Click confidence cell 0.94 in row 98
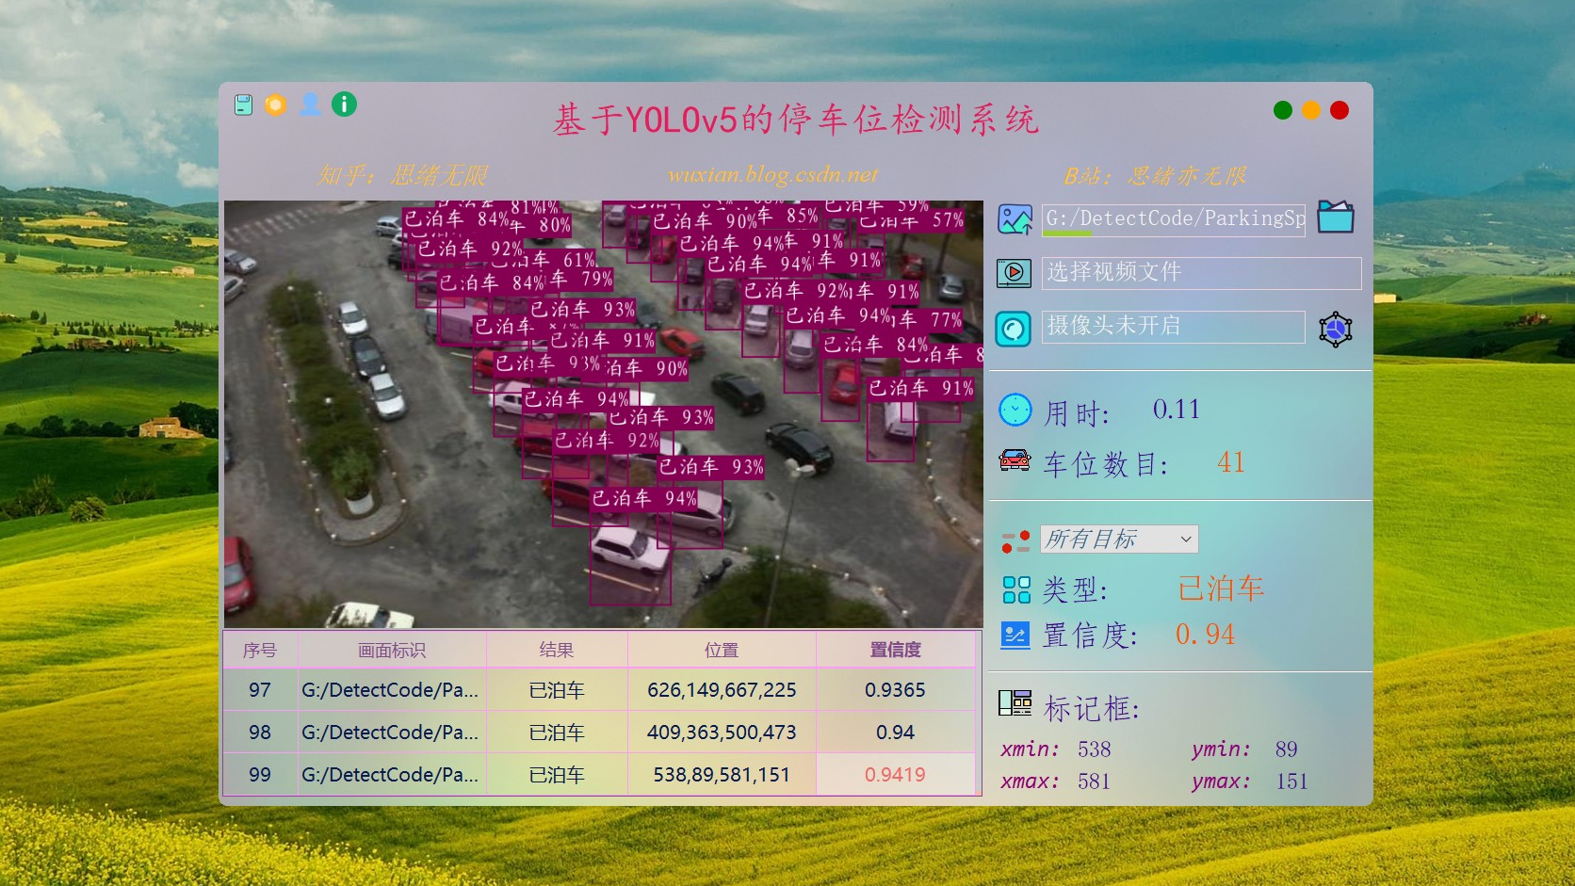 895,733
